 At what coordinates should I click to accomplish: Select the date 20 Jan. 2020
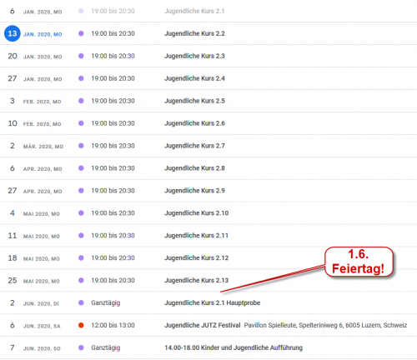coord(35,56)
